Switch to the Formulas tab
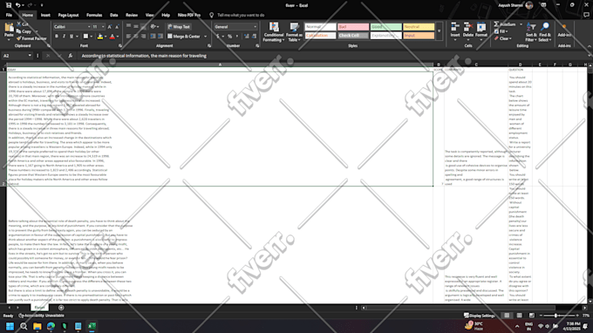Screen dimensions: 593x333 pos(94,15)
